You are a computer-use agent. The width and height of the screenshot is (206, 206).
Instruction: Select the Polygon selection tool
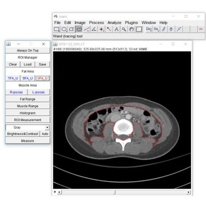pyautogui.click(x=71, y=29)
